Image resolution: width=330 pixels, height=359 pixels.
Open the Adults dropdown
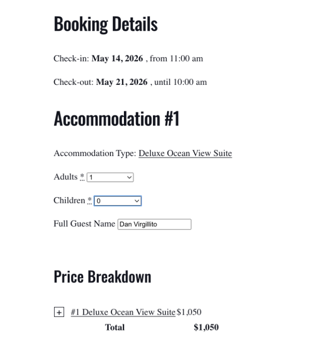(110, 177)
